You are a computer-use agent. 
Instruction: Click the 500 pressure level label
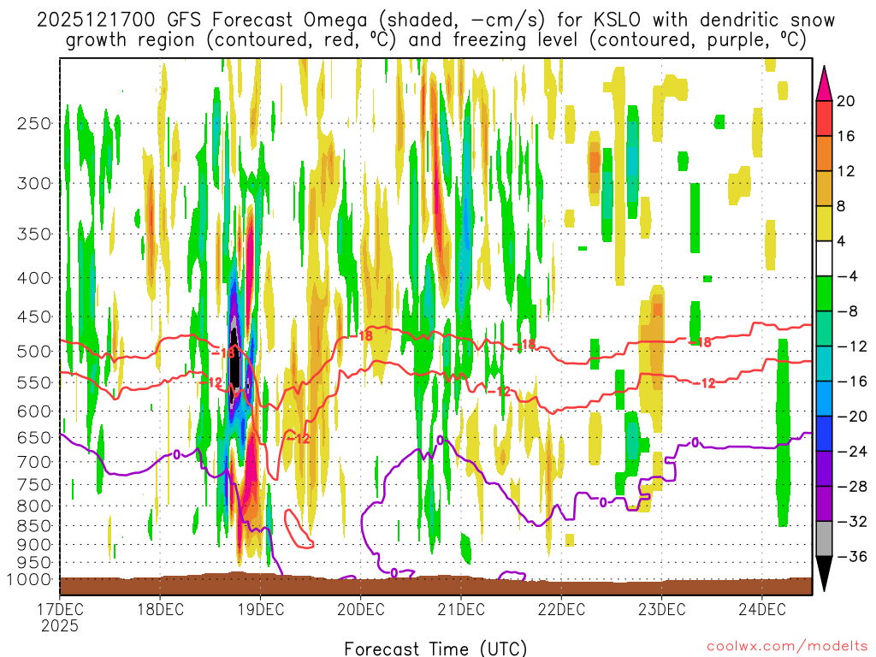34,352
